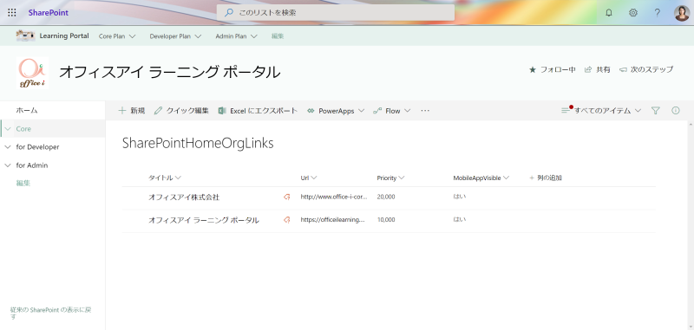Screen dimensions: 694x330
Task: Click はい in the ラーニング ポータル row
Action: 460,219
